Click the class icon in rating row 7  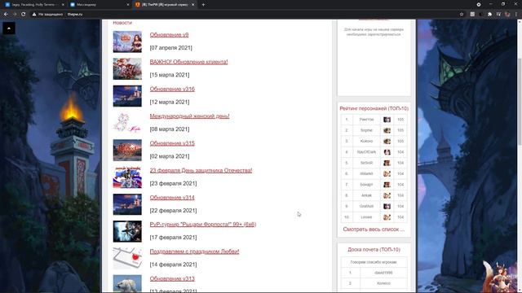tap(387, 185)
